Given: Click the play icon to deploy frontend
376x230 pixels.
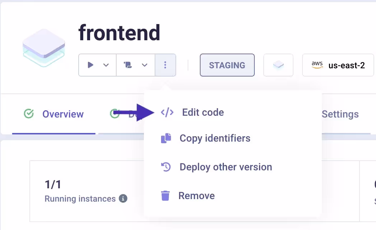Looking at the screenshot, I should 90,65.
